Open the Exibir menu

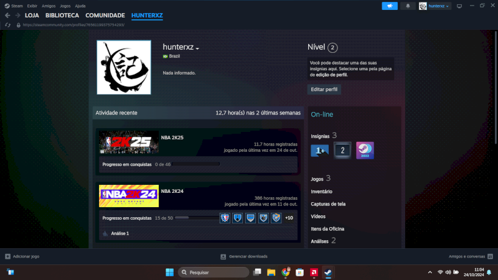point(32,6)
